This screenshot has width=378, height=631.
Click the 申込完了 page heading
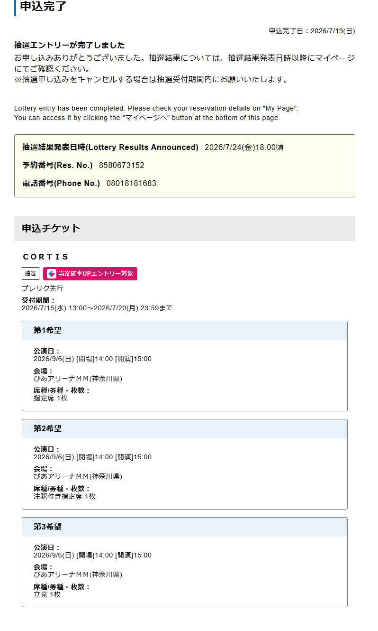43,6
